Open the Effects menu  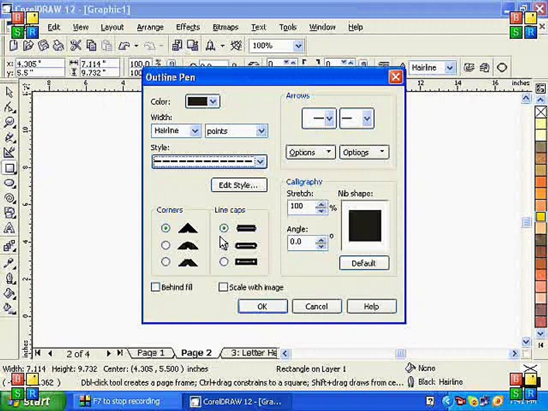[x=188, y=27]
